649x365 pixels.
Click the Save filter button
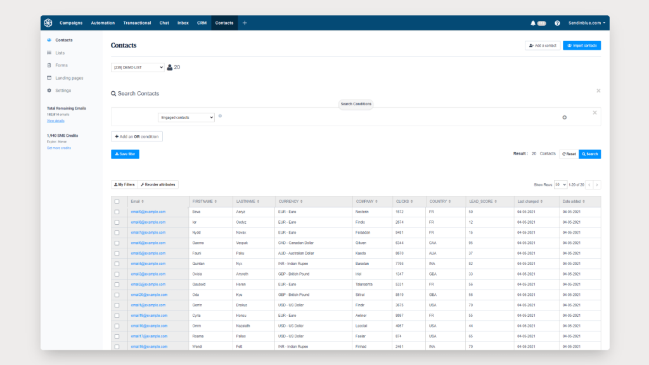click(x=125, y=154)
